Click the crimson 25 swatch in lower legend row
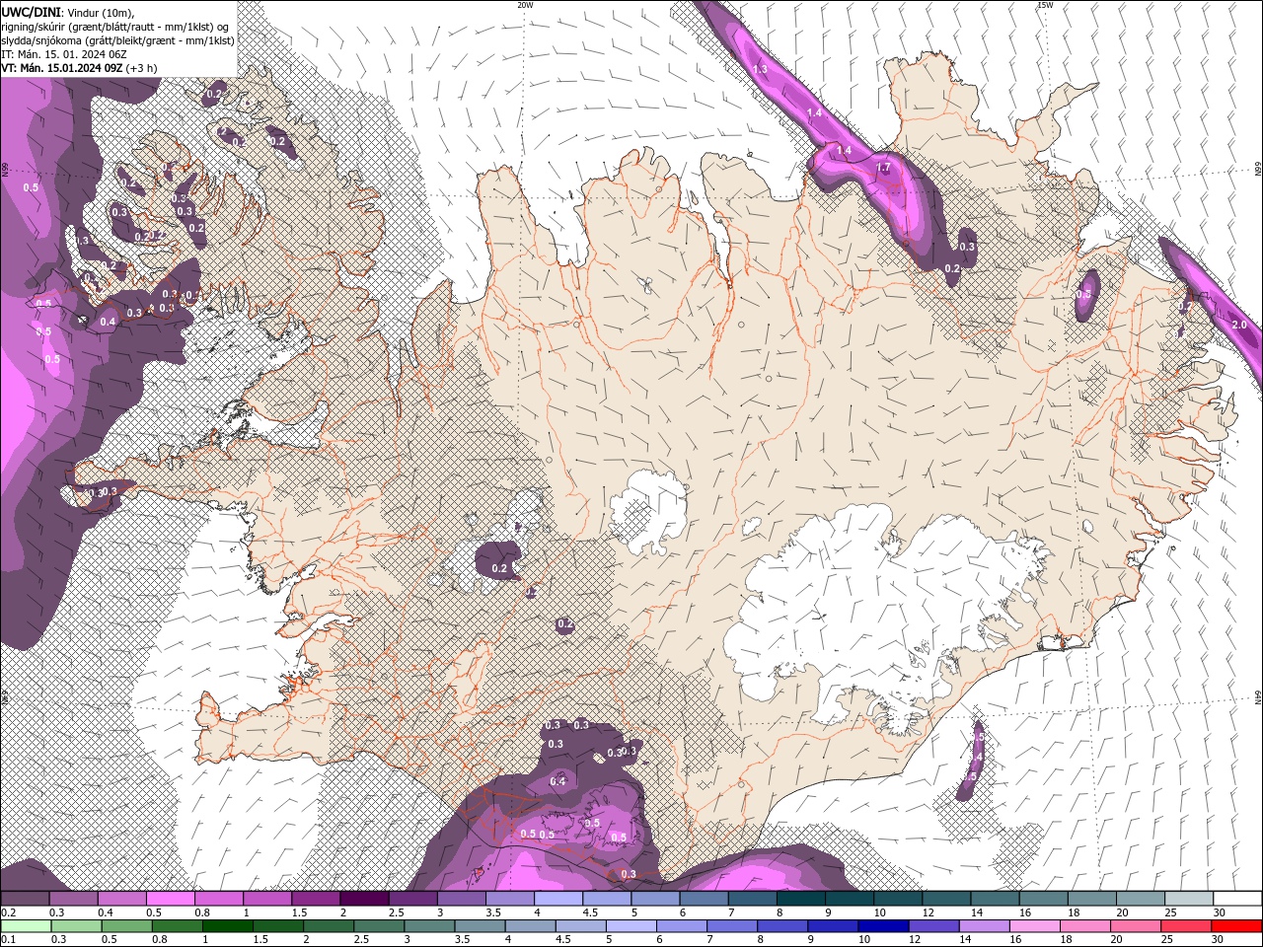The image size is (1263, 947). [x=1186, y=926]
